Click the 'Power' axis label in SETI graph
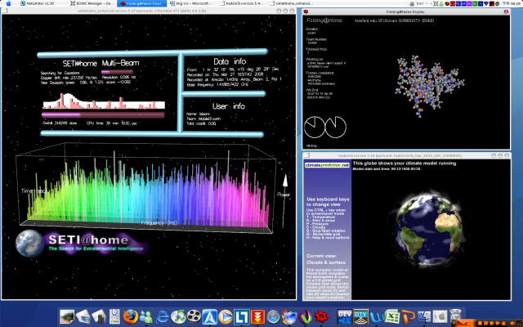Viewport: 523px width, 327px height. pyautogui.click(x=284, y=195)
